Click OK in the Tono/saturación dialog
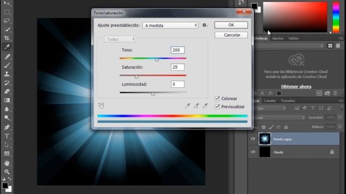The height and width of the screenshot is (194, 346). [231, 25]
